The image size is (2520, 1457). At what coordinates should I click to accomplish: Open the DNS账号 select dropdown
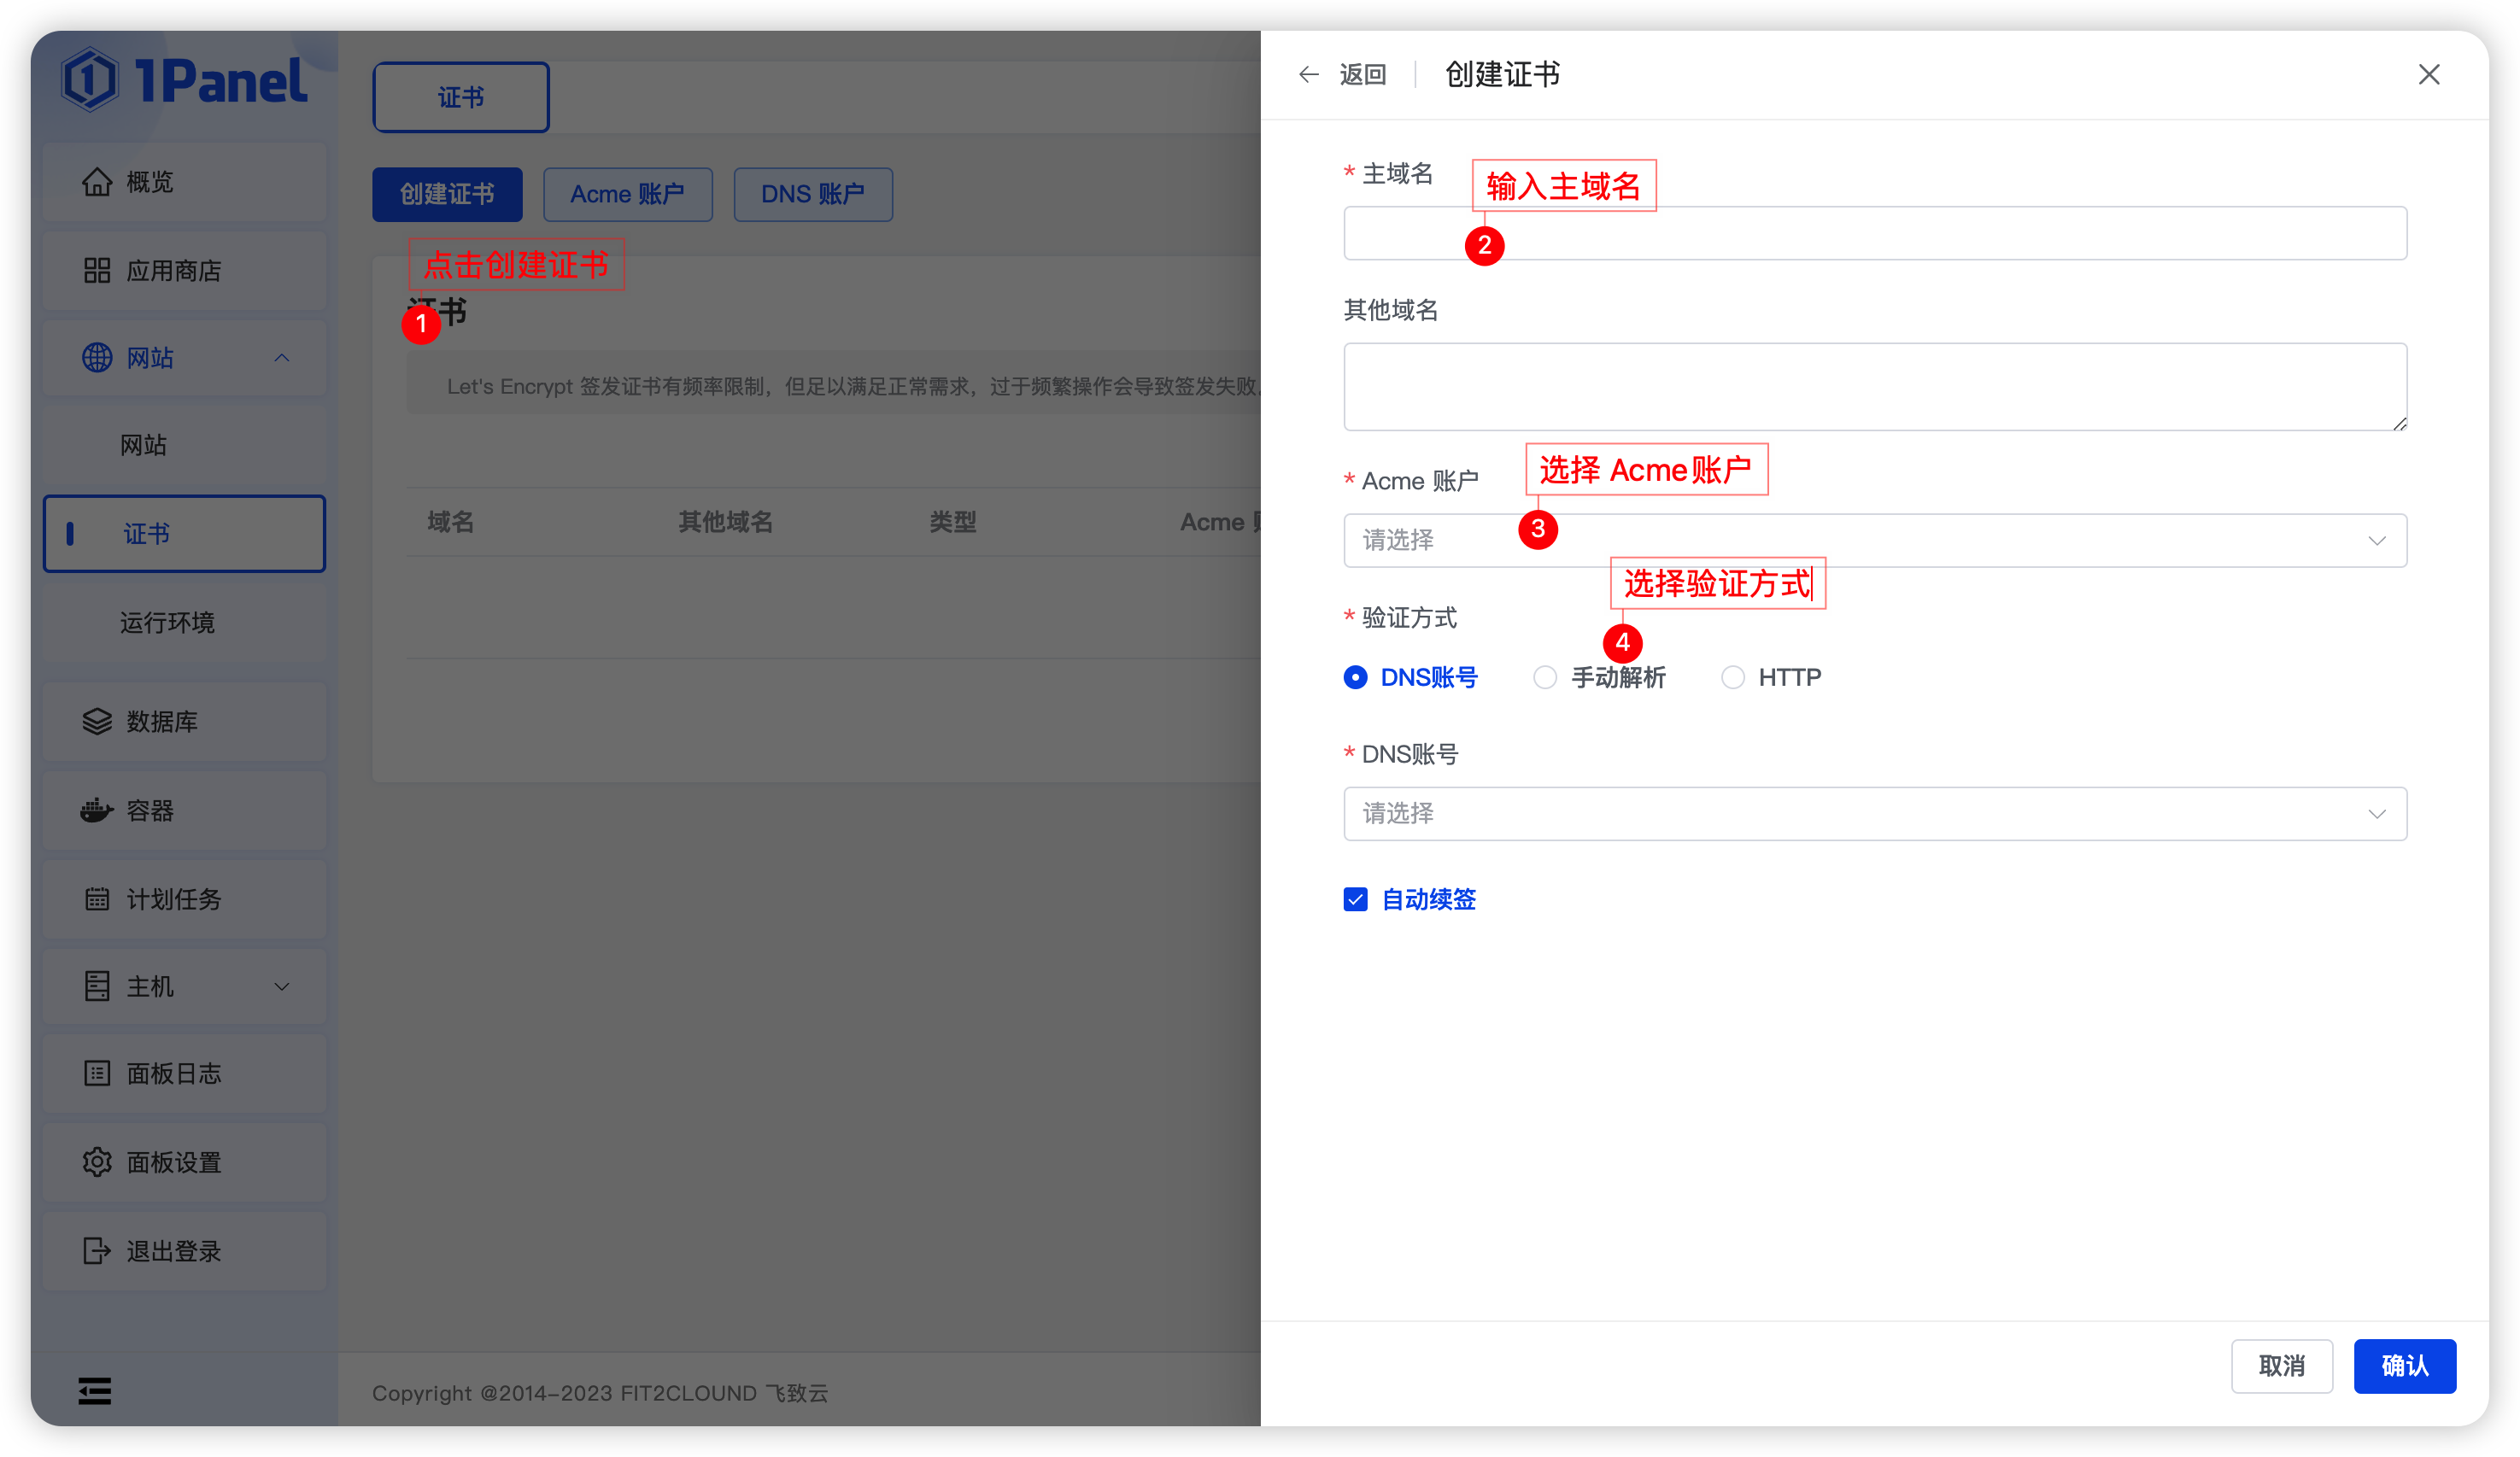coord(1874,814)
